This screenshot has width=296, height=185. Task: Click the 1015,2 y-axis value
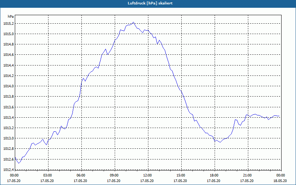point(8,24)
